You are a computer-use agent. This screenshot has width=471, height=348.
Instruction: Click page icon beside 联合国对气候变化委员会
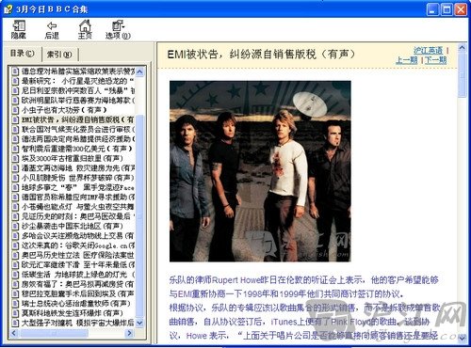click(15, 129)
